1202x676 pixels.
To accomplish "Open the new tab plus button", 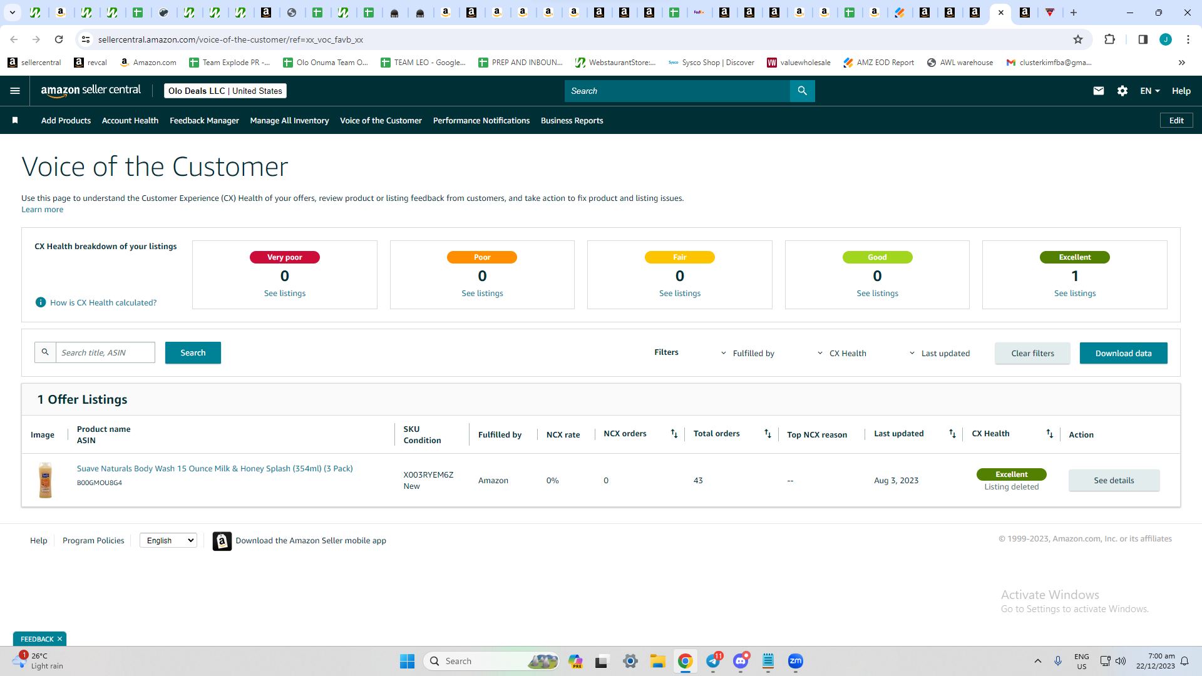I will coord(1074,13).
